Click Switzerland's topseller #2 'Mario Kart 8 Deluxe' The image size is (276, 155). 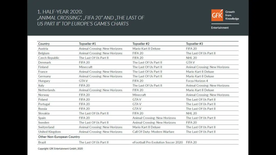[146, 127]
